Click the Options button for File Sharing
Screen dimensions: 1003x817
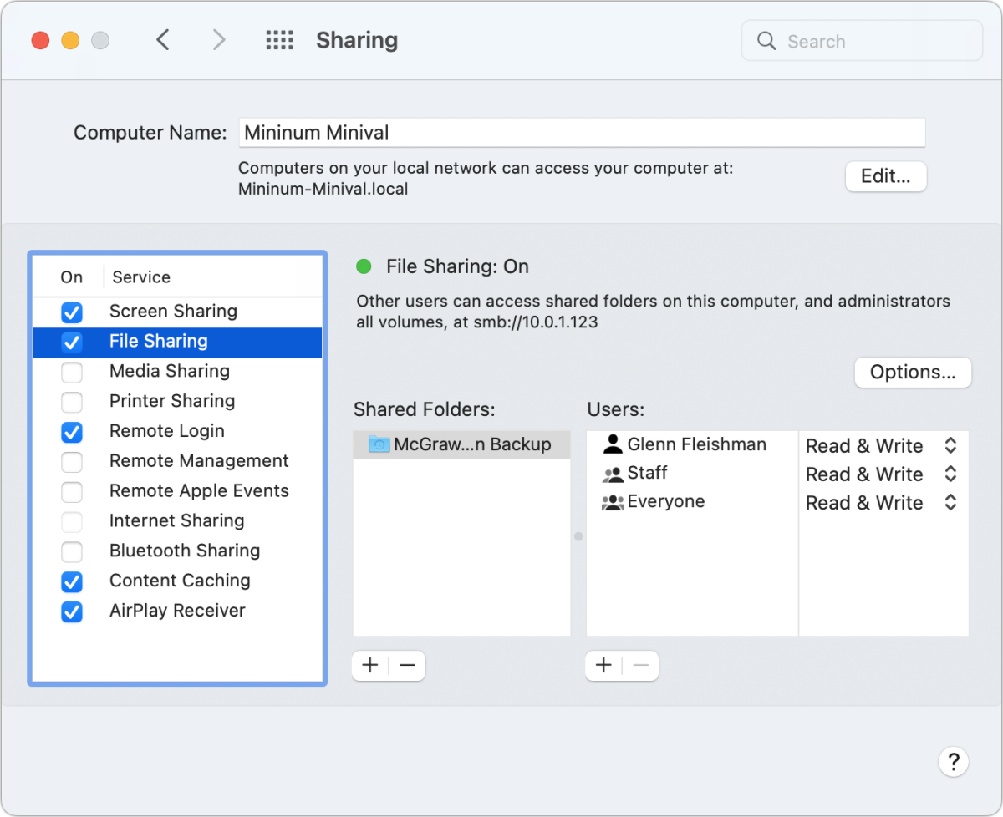(x=912, y=373)
